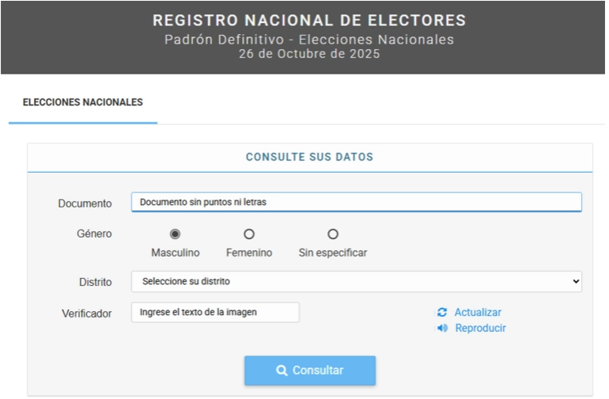This screenshot has height=399, width=609.
Task: Click the REGISTRO NACIONAL DE ELECTORES title
Action: (309, 21)
